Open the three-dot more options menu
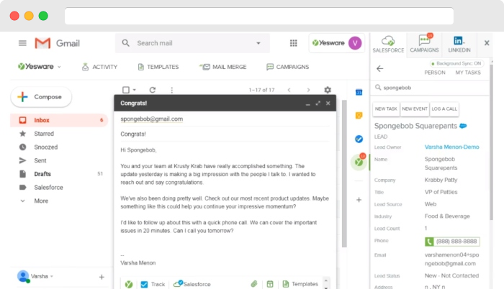 pos(172,90)
